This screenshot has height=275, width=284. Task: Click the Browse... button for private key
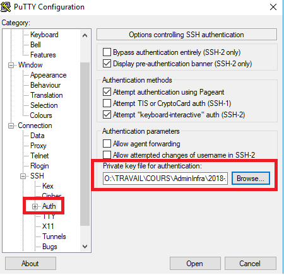point(251,178)
